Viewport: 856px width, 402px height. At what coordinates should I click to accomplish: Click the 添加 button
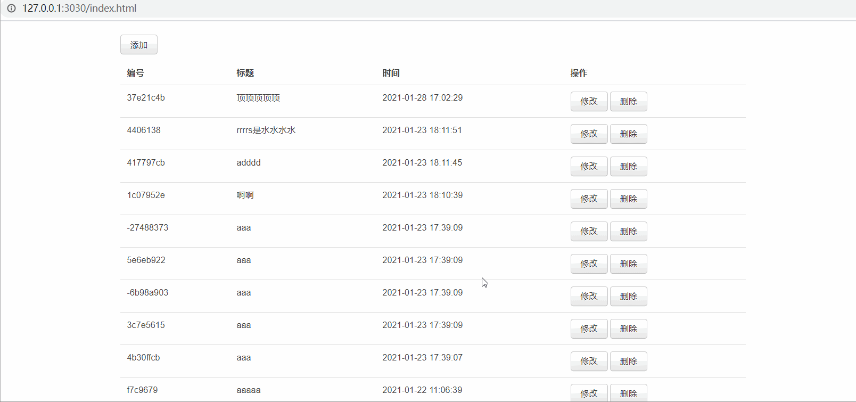coord(139,45)
